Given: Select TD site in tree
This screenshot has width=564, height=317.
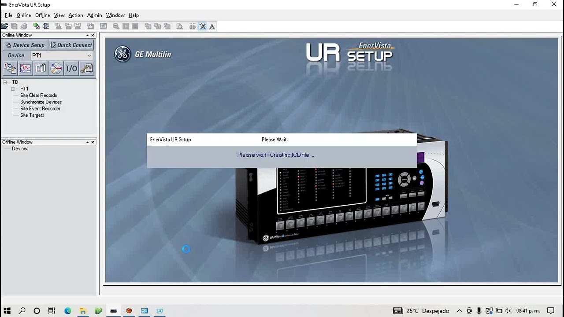Looking at the screenshot, I should [x=15, y=82].
